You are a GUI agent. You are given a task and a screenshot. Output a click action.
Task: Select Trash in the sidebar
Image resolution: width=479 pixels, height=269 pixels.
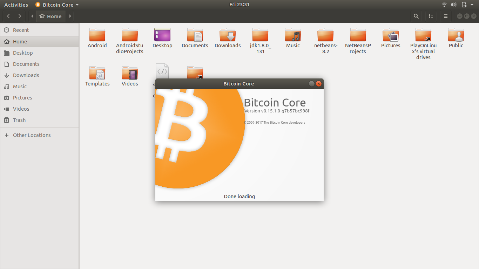pos(40,120)
